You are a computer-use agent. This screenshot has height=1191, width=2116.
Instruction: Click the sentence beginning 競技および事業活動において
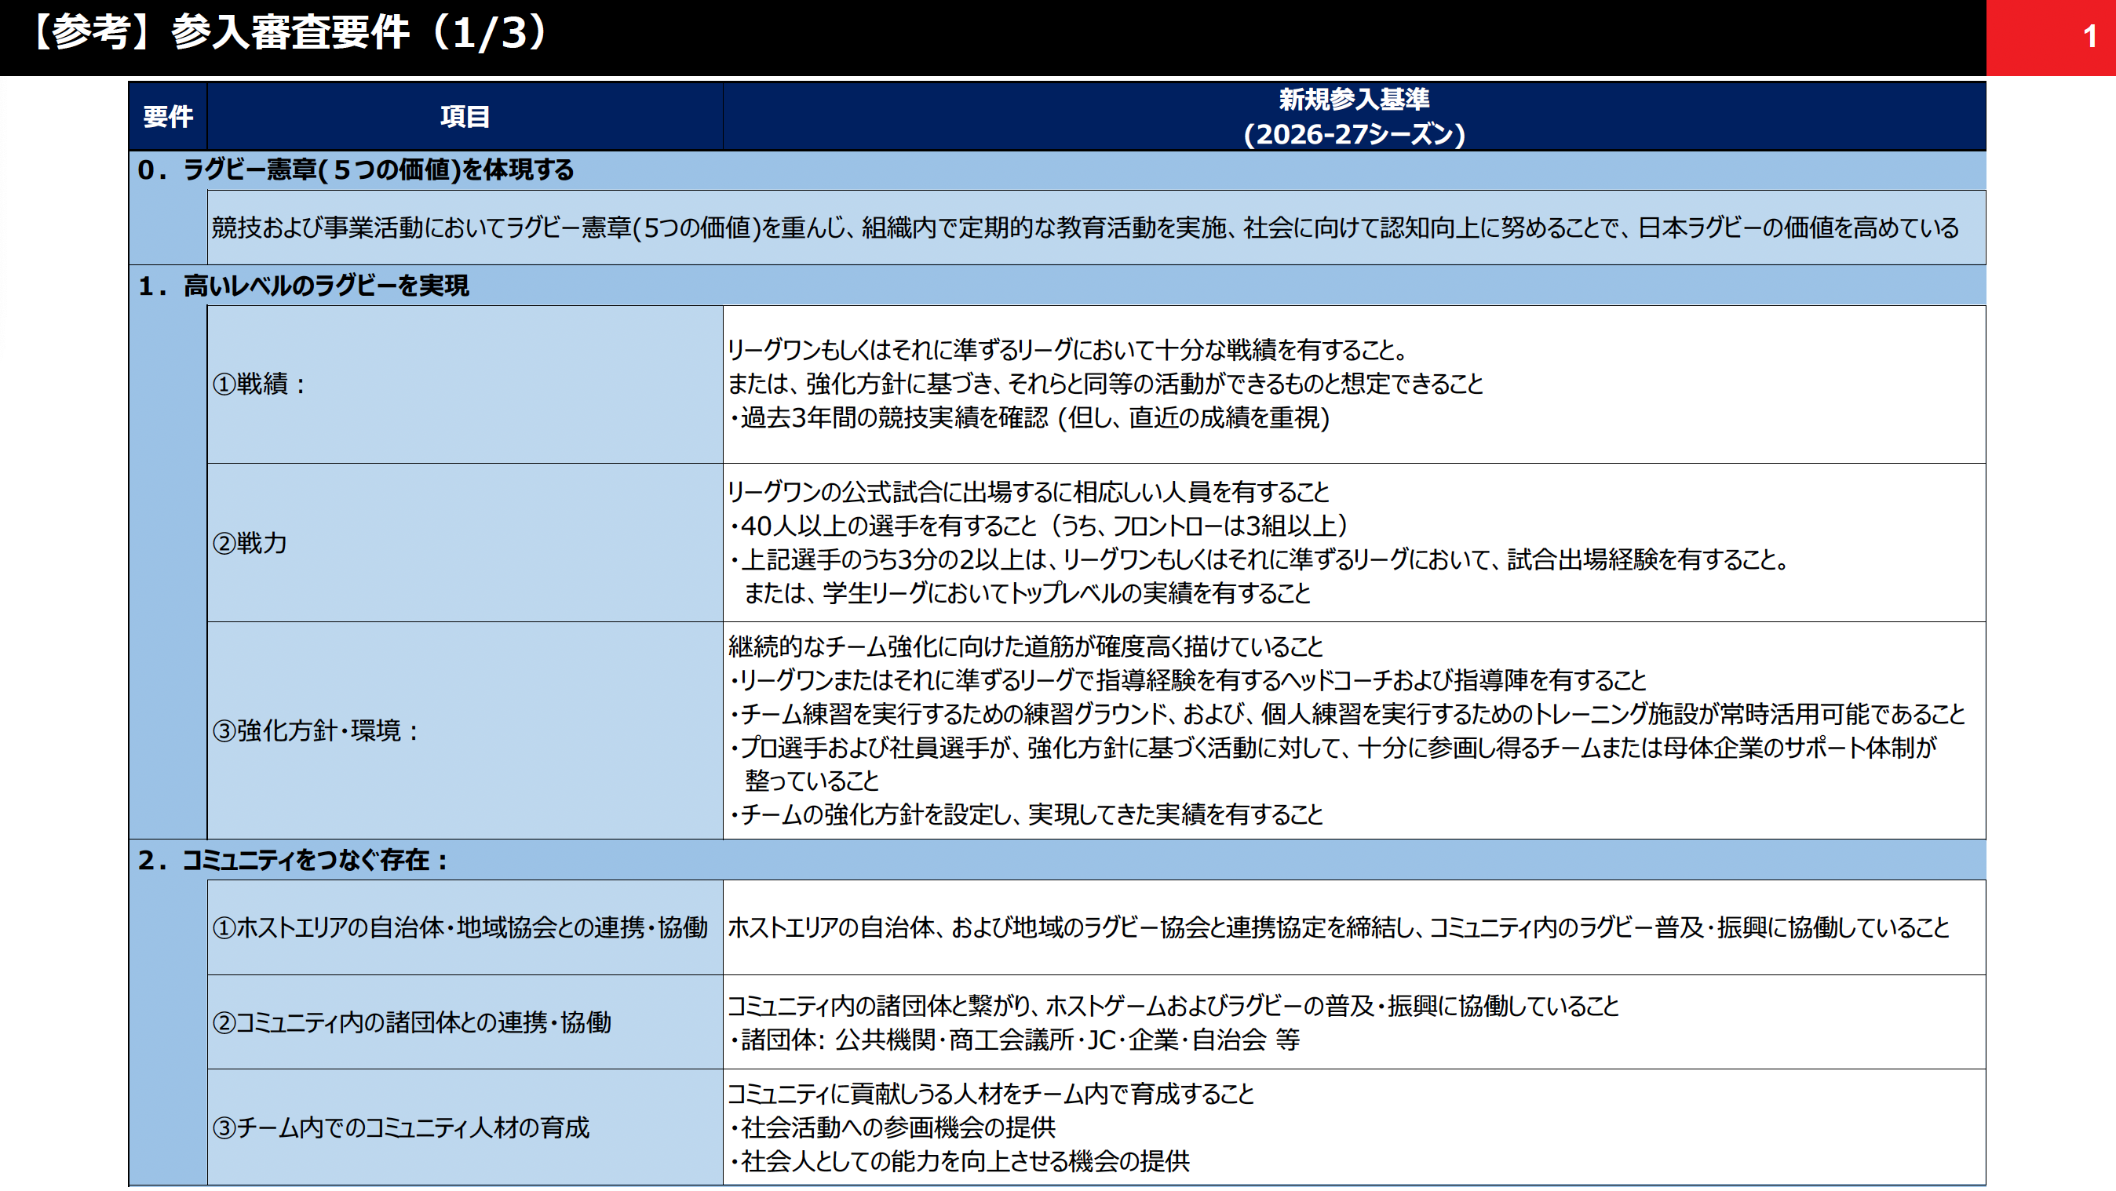1085,228
